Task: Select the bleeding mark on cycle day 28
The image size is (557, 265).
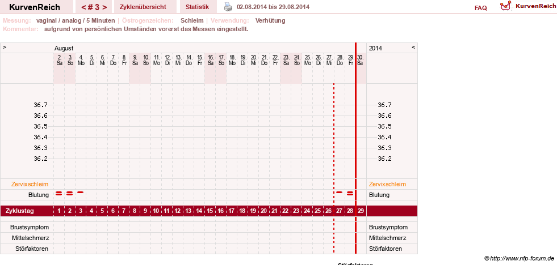Action: (350, 193)
